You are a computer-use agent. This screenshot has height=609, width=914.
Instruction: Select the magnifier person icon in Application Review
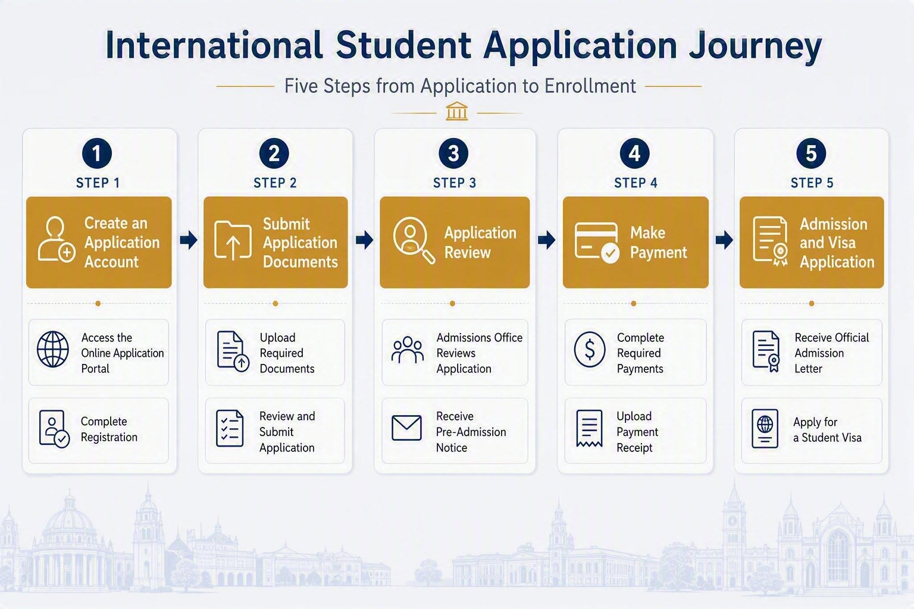pyautogui.click(x=414, y=240)
